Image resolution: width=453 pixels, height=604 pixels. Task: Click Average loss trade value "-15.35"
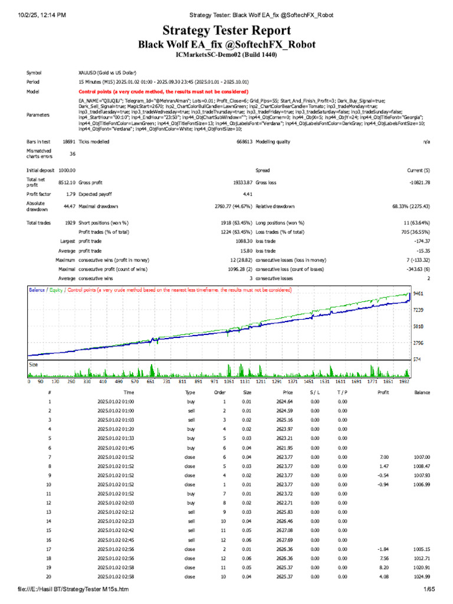(x=424, y=251)
